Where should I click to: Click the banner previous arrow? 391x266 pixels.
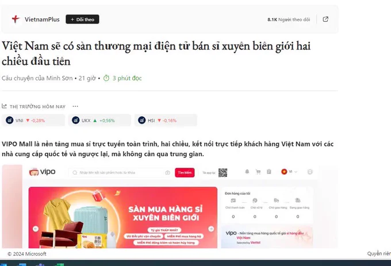[36, 229]
